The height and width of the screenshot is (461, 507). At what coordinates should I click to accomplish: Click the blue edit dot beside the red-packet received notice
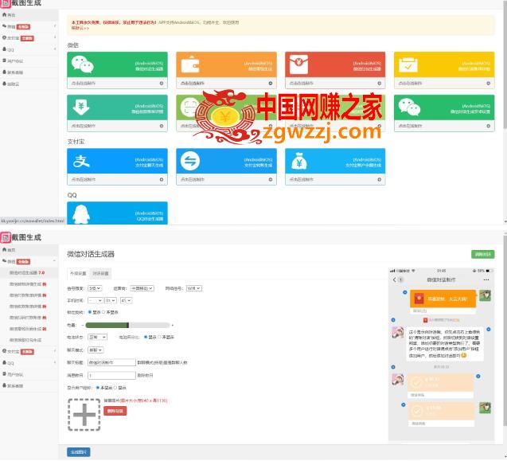click(393, 320)
